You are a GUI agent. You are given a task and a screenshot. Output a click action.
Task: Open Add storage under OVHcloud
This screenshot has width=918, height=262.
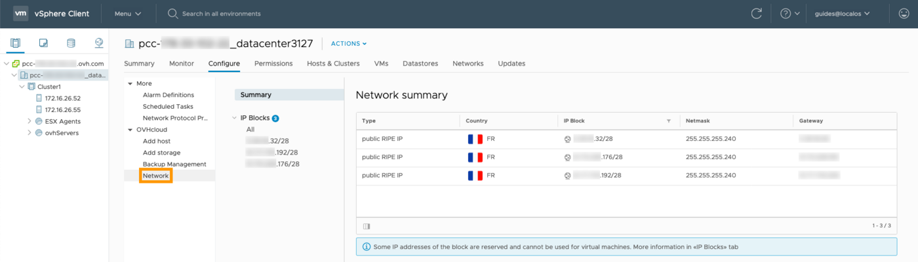(x=161, y=153)
